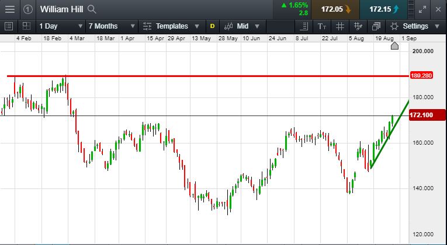This screenshot has height=245, width=447.
Task: Click the William Hill instrument name
Action: pos(61,9)
